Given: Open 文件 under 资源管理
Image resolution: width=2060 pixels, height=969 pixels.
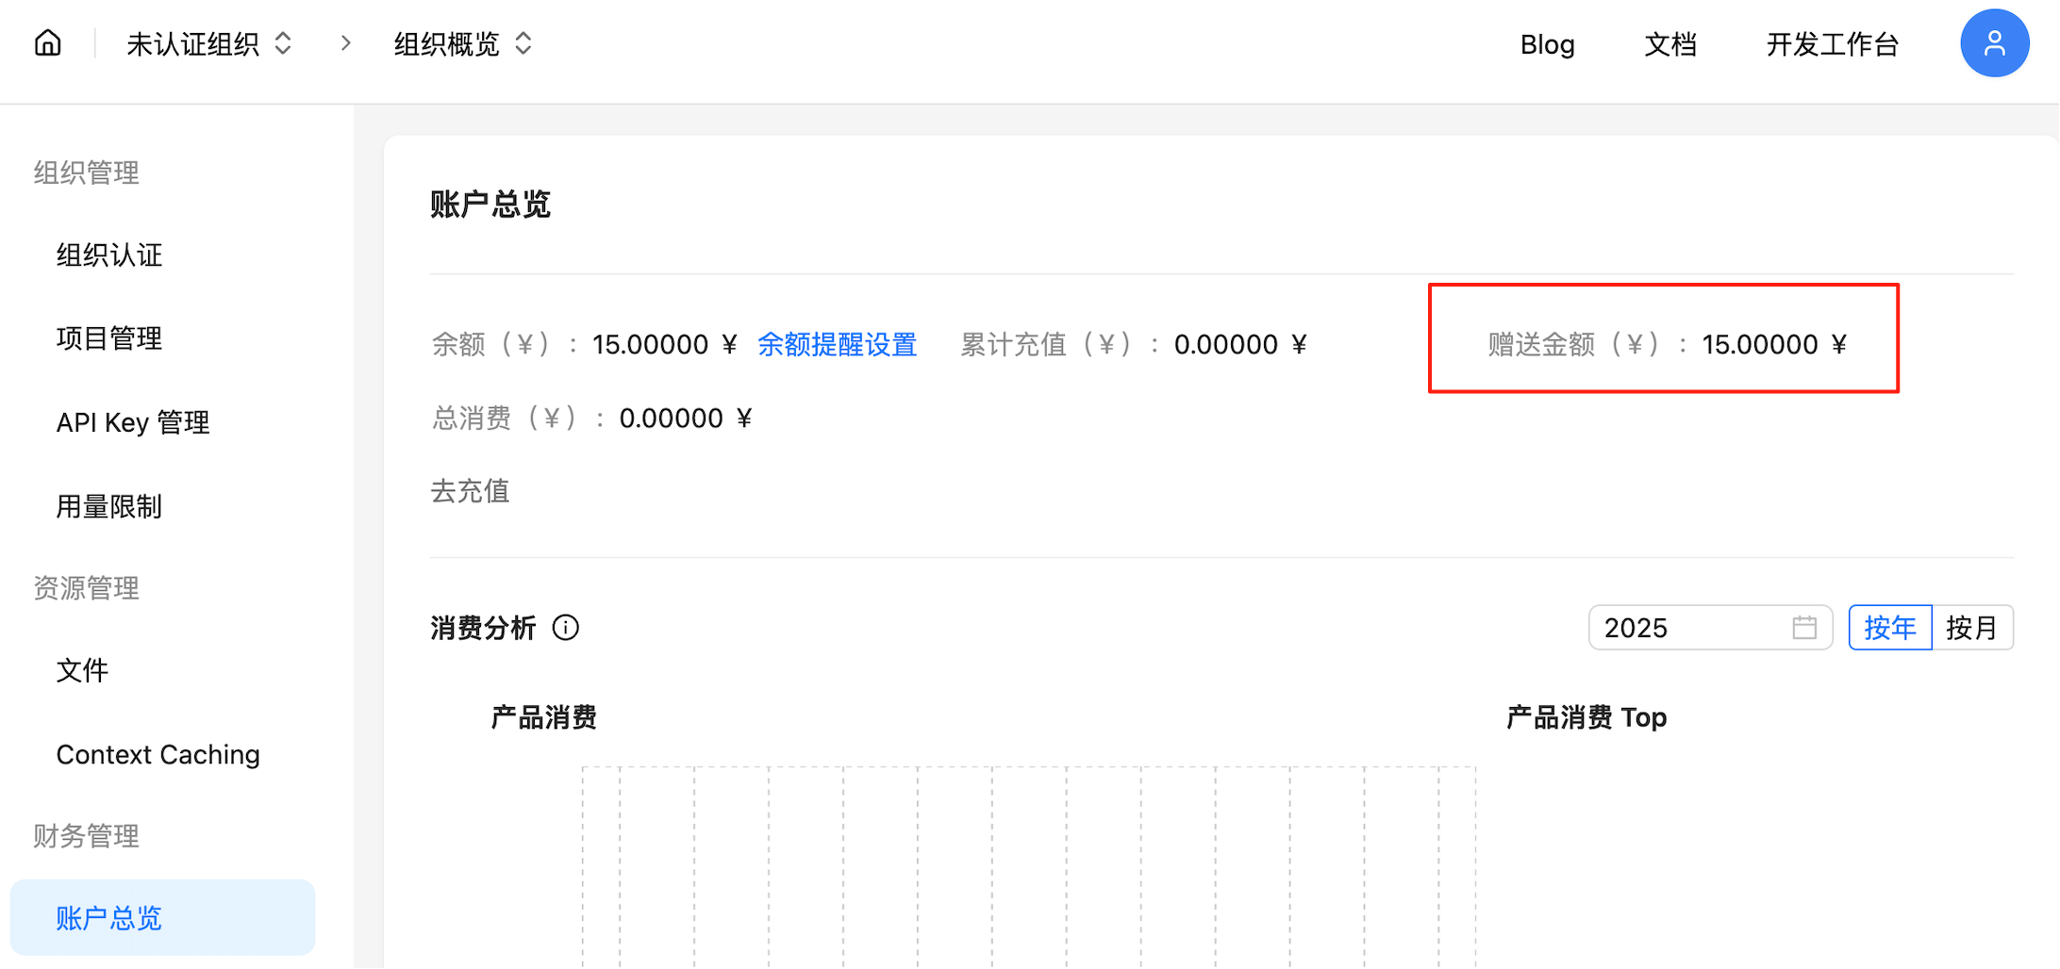Looking at the screenshot, I should [83, 671].
